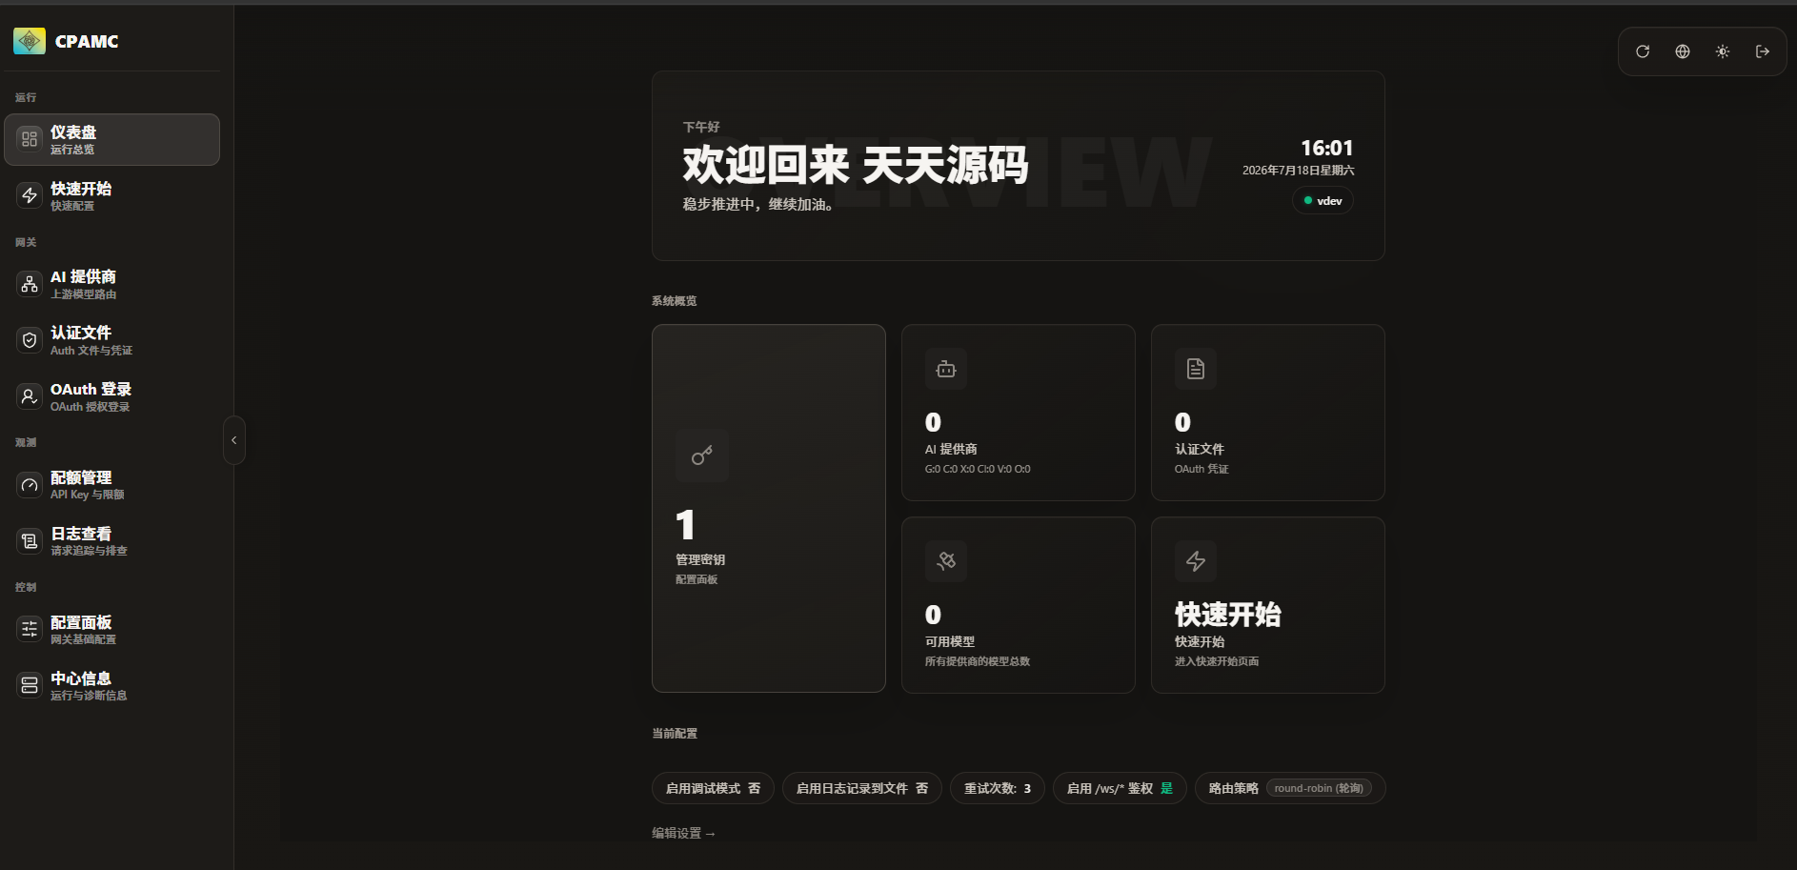Image resolution: width=1797 pixels, height=870 pixels.
Task: Open the 认证文件 OAuth 凭证 card
Action: coord(1268,413)
